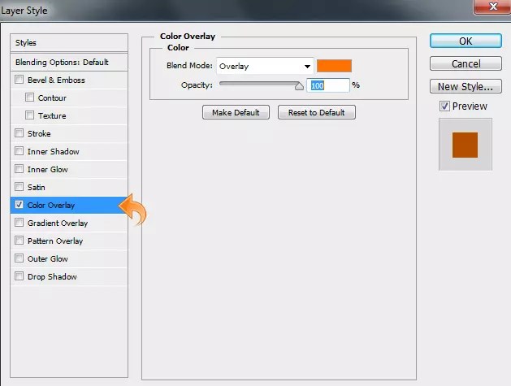
Task: Select the Texture sub-item label
Action: click(x=52, y=115)
